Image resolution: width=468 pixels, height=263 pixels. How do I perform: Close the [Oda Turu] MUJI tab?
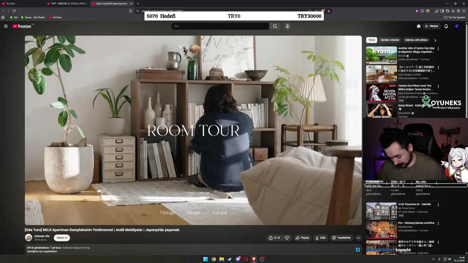(x=132, y=4)
